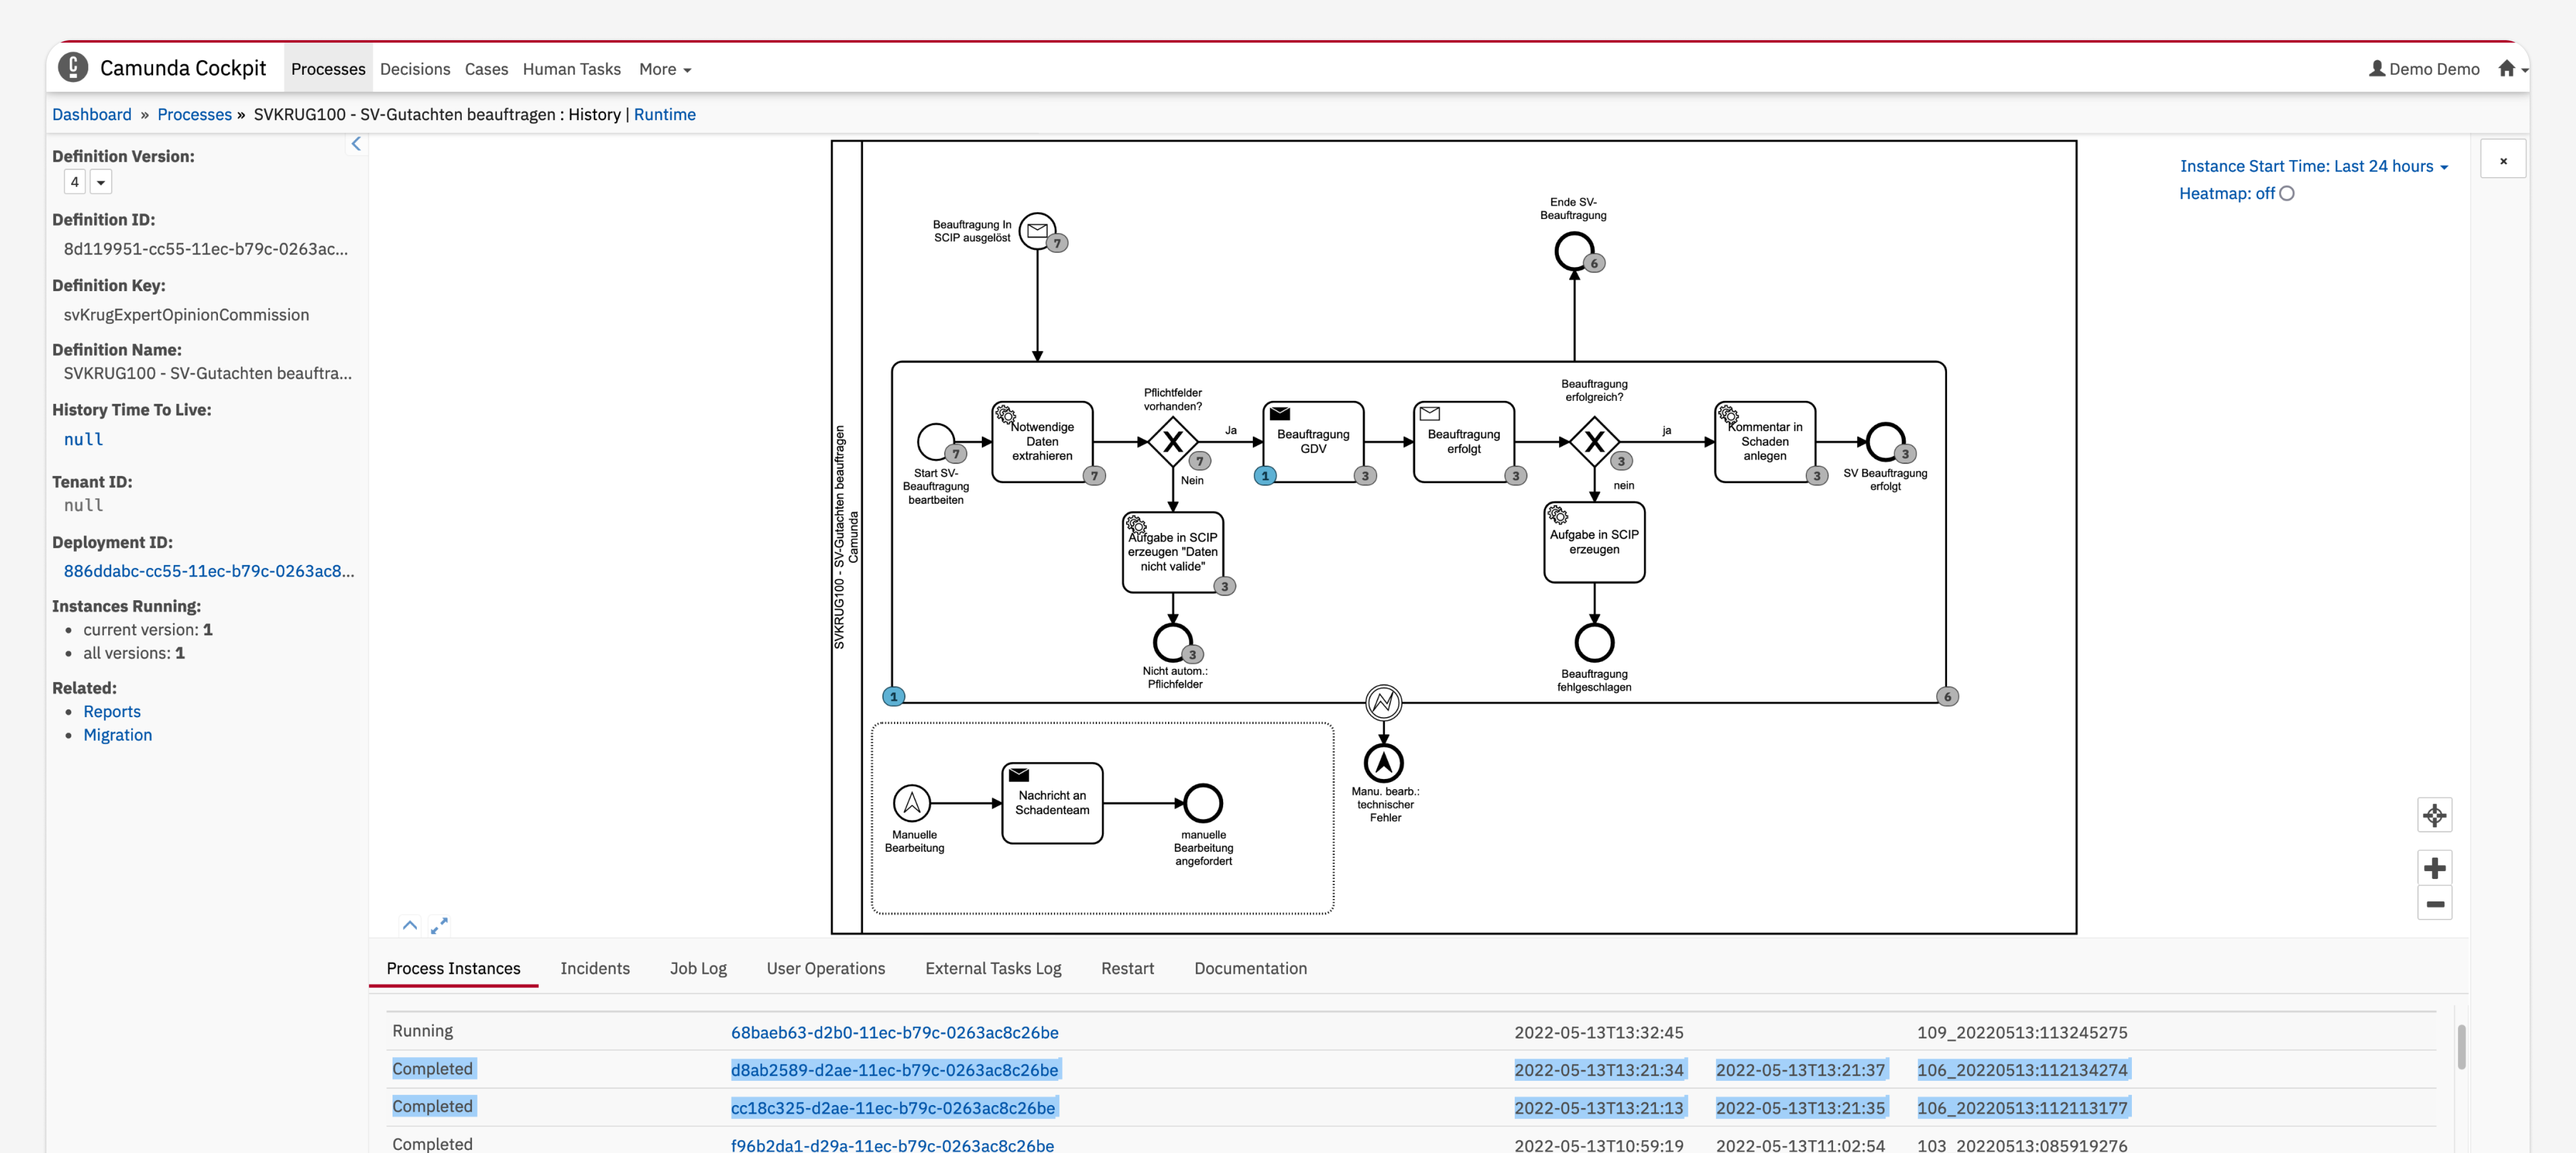Open Decisions in top navigation
The height and width of the screenshot is (1153, 2576).
click(x=415, y=69)
